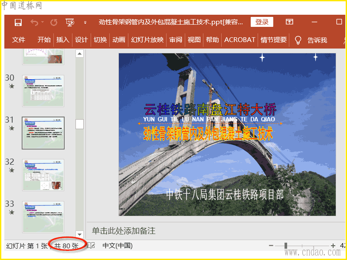Click the 中铁十八局集团云桂铁路项目部 text on slide
The width and height of the screenshot is (347, 260).
pos(225,195)
